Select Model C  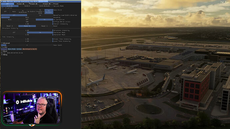click(44, 26)
